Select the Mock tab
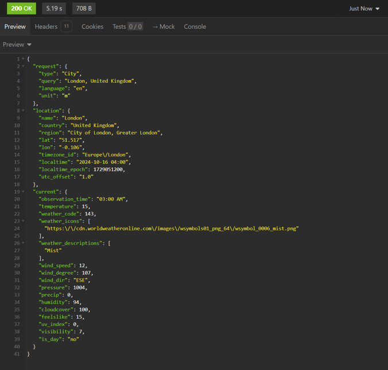Viewport: 388px width, 370px height. (x=164, y=26)
